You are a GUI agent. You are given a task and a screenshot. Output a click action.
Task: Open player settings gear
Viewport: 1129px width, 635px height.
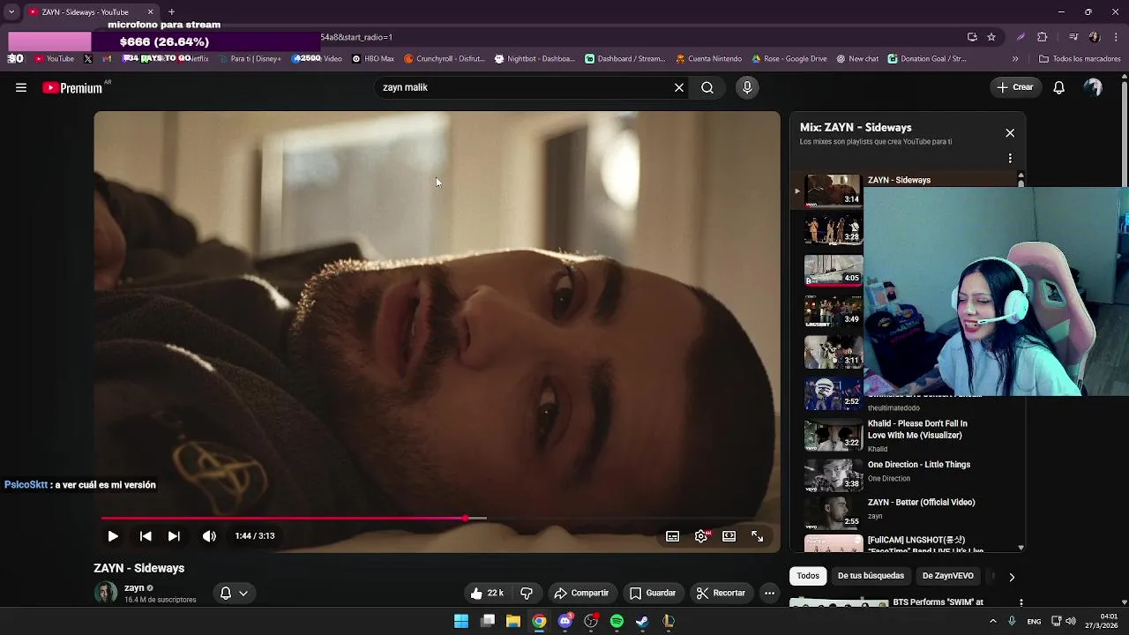point(701,535)
